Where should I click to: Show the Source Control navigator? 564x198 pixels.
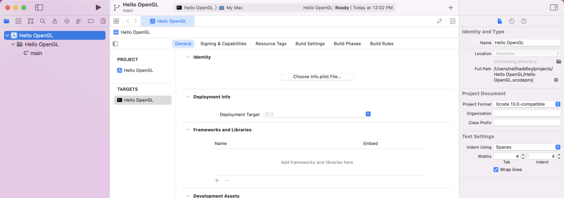[x=19, y=21]
